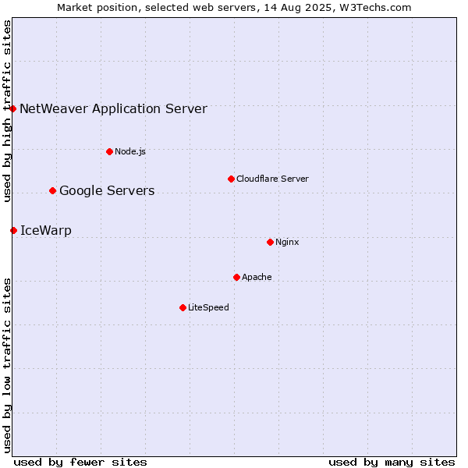Image resolution: width=468 pixels, height=468 pixels.
Task: Select the 'Google Servers' label text
Action: pyautogui.click(x=107, y=191)
